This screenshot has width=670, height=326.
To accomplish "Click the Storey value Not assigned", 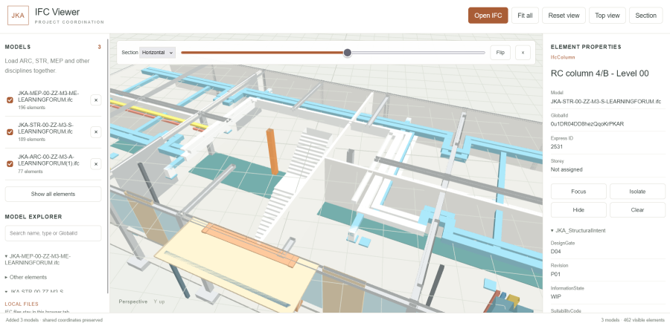I will tap(567, 169).
